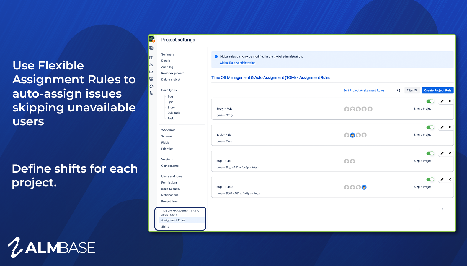
Task: Delete the Story - Rule
Action: [x=450, y=101]
